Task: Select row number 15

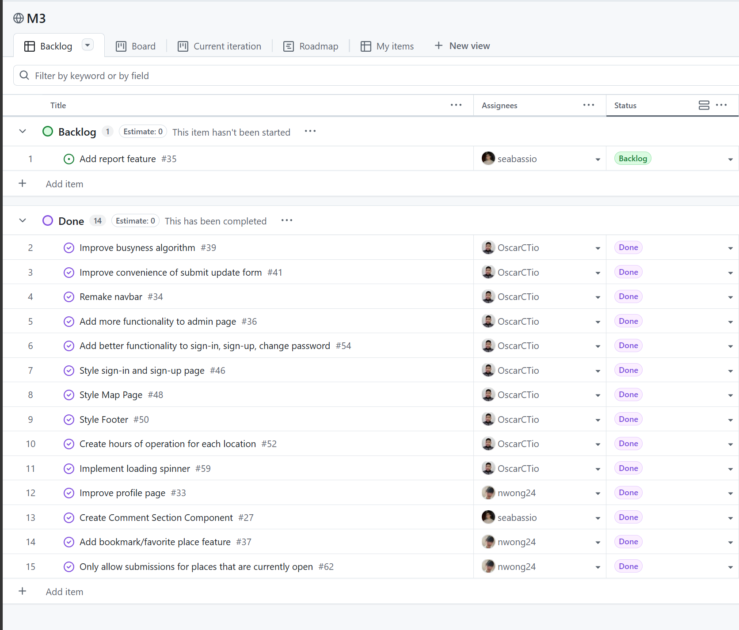Action: [30, 567]
